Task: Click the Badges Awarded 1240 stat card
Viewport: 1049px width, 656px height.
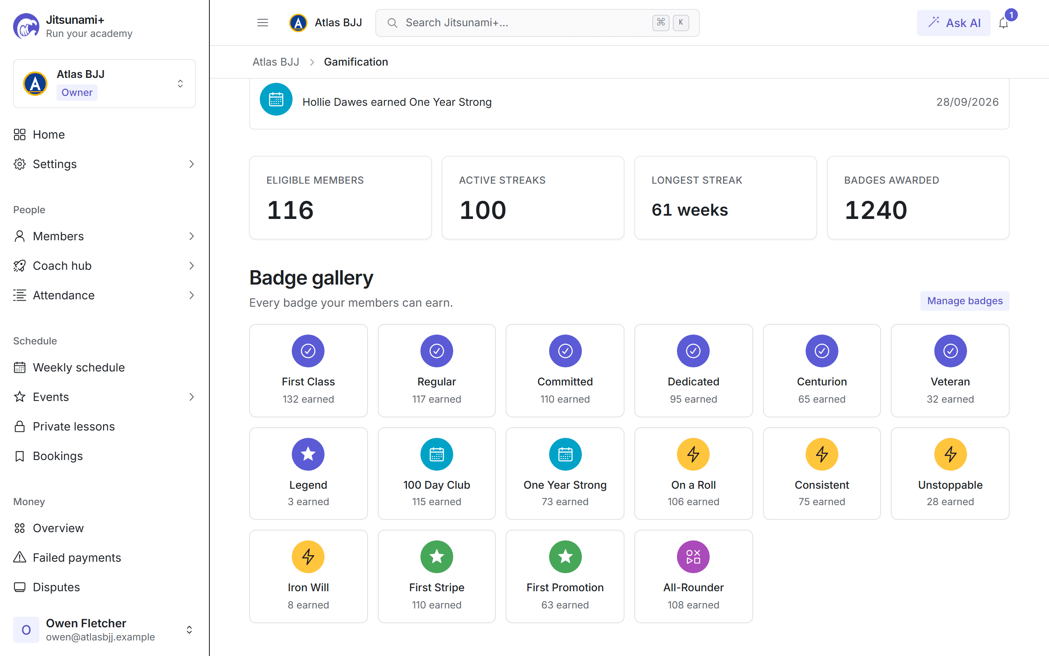Action: (917, 197)
